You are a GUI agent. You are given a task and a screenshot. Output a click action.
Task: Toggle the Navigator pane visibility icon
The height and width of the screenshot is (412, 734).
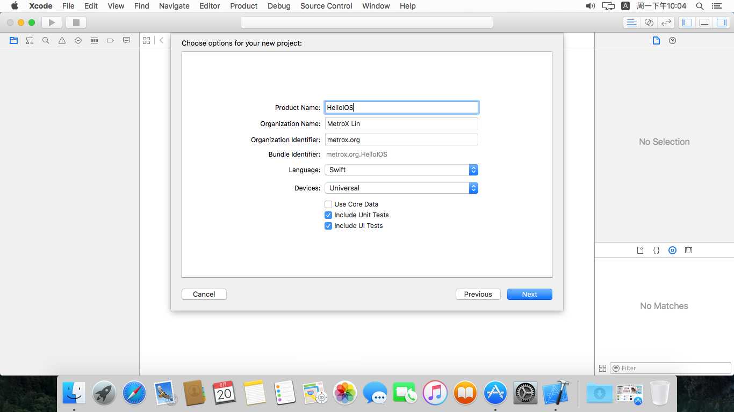[x=687, y=23]
